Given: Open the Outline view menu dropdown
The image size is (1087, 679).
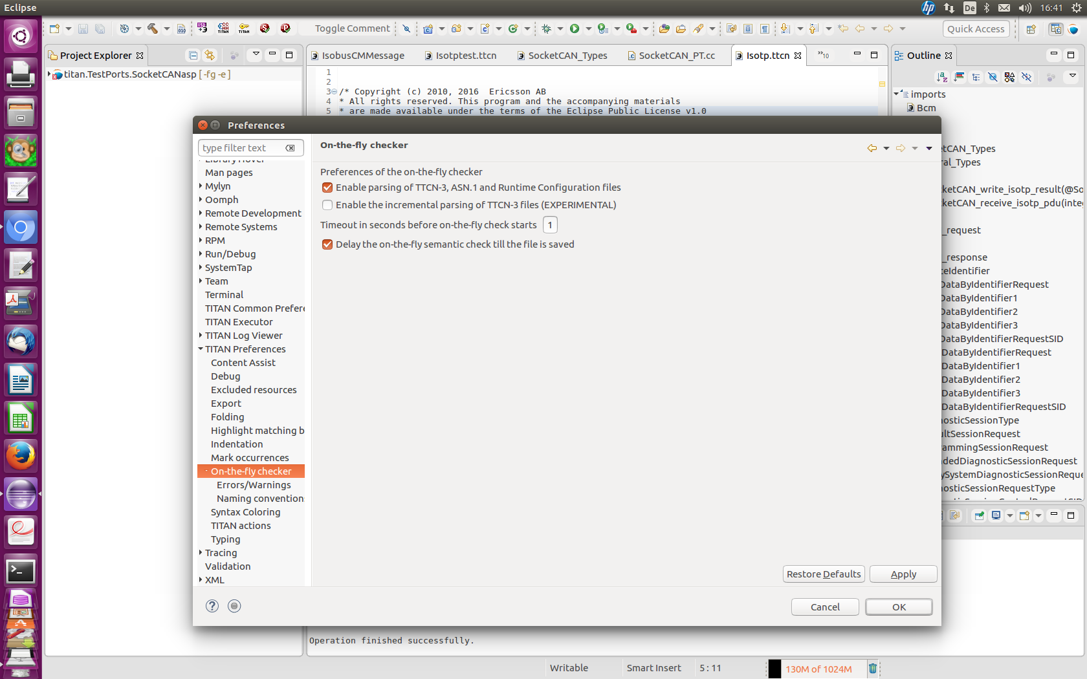Looking at the screenshot, I should click(x=1072, y=77).
